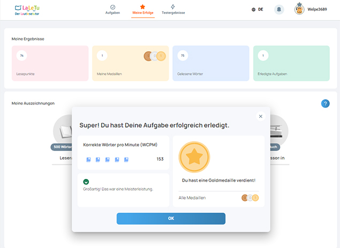
Task: Select the Lesepunkte result card
Action: [x=50, y=63]
